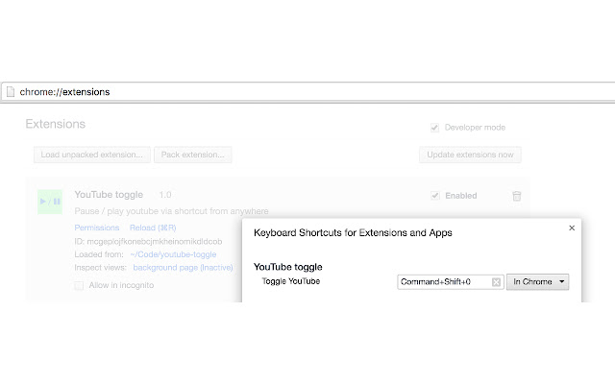Click the Toggle YouTube command label
Viewport: 615px width, 384px height.
coord(290,281)
